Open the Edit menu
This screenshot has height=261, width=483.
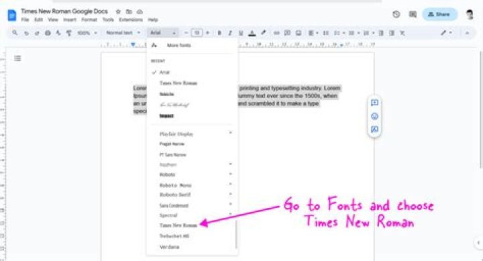[x=38, y=19]
